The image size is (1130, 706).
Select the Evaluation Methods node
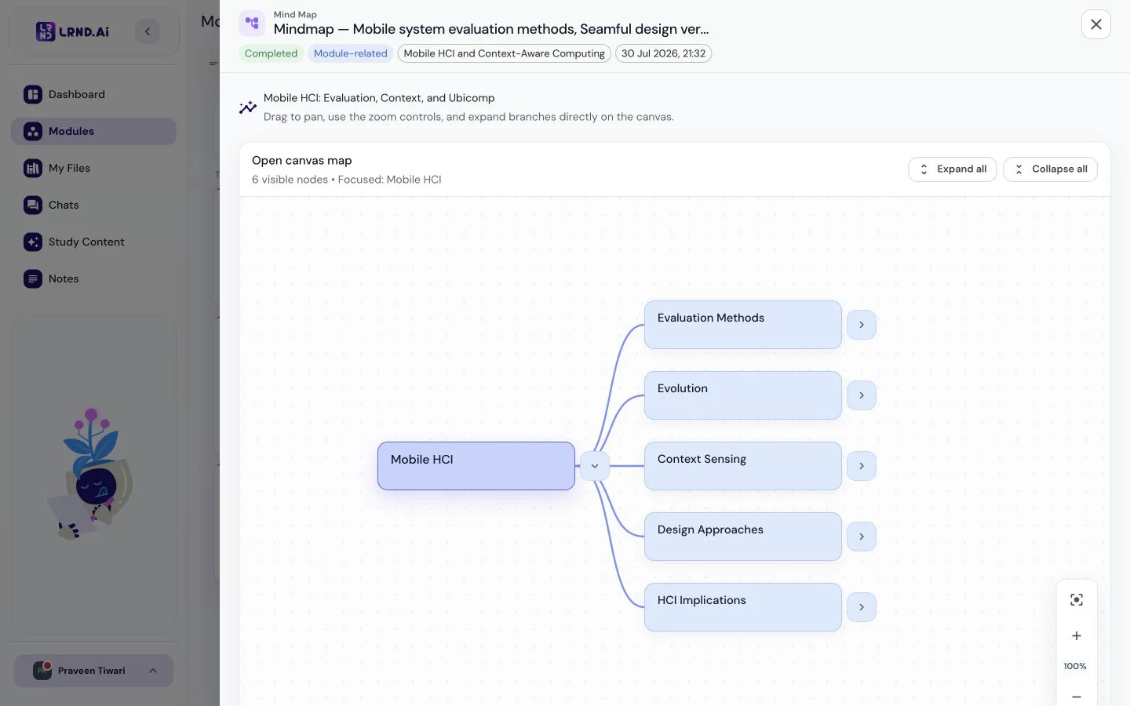coord(743,325)
